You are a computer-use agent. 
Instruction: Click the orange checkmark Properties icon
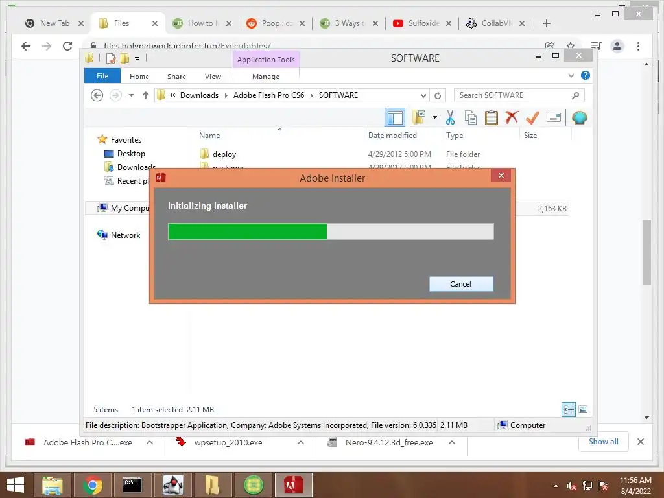pyautogui.click(x=532, y=117)
